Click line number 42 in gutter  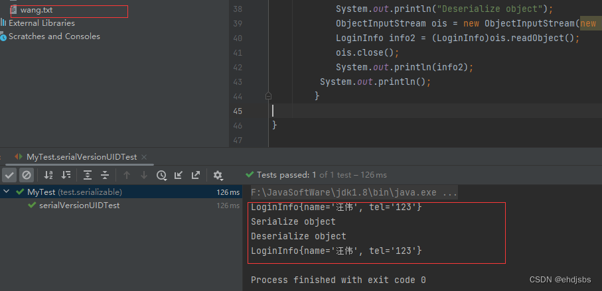pos(238,68)
